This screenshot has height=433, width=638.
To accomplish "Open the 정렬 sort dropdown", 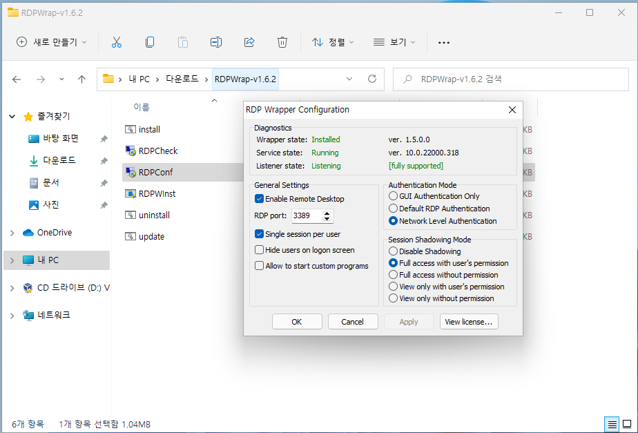I will click(x=332, y=42).
